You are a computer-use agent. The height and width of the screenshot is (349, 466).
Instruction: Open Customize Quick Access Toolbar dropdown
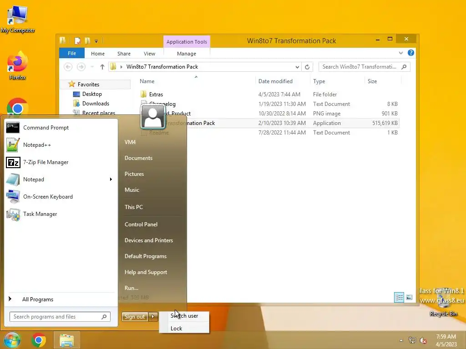coord(96,41)
